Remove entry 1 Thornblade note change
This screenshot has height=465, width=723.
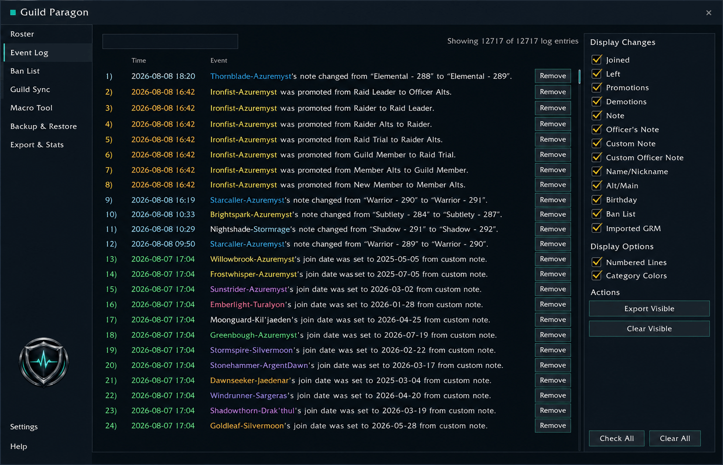pyautogui.click(x=553, y=76)
